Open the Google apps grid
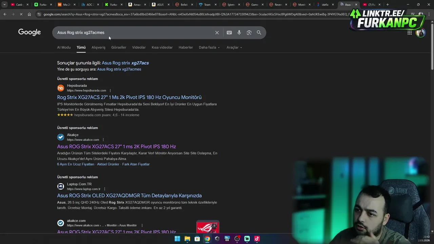This screenshot has height=244, width=434. pyautogui.click(x=410, y=33)
